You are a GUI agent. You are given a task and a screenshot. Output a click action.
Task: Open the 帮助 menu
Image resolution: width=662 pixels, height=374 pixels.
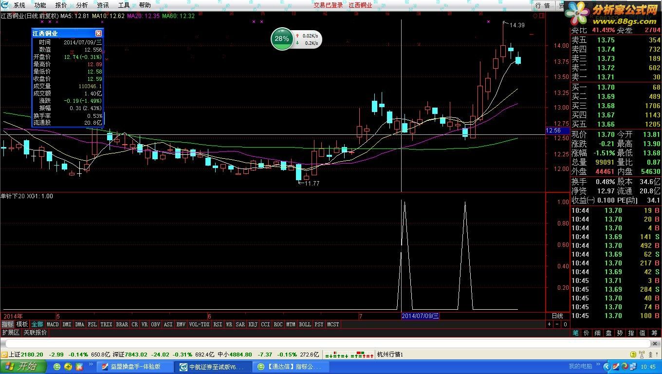click(x=145, y=5)
